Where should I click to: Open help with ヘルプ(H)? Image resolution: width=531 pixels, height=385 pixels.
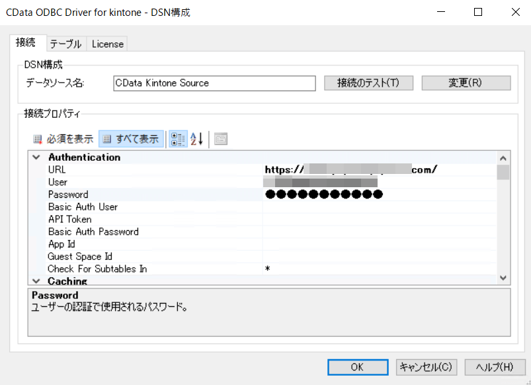pyautogui.click(x=495, y=367)
